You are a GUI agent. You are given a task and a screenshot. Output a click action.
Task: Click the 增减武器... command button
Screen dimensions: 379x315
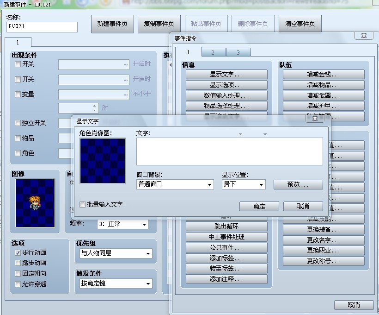tap(324, 96)
